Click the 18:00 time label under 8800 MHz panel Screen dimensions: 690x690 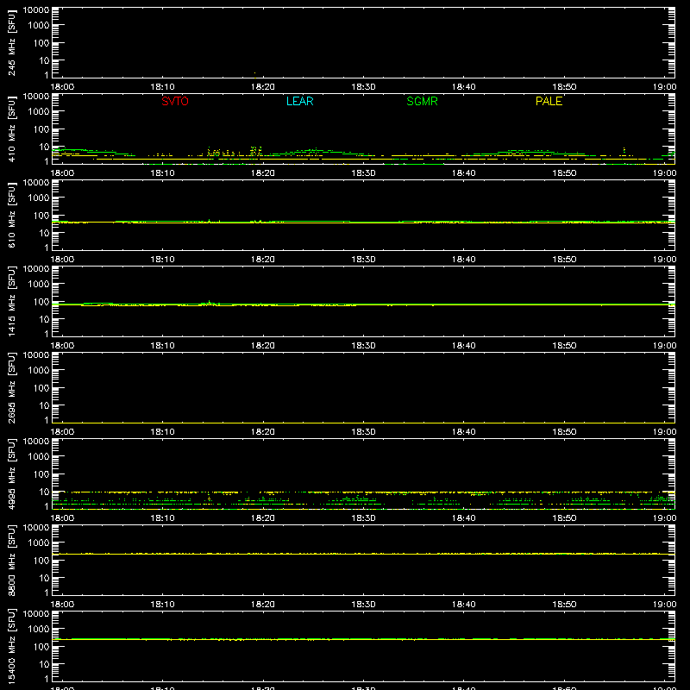coord(62,605)
